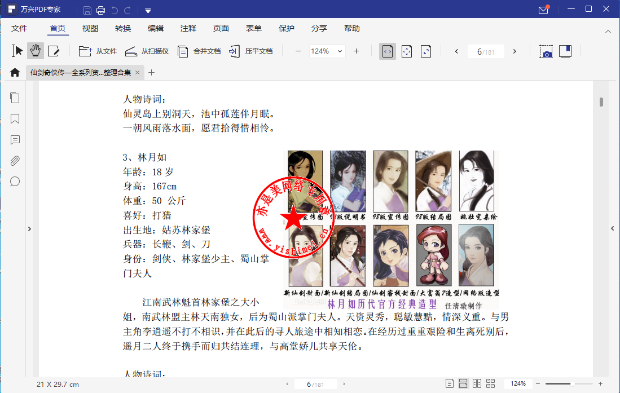Viewport: 620px width, 393px height.
Task: Open the comments panel
Action: (15, 140)
